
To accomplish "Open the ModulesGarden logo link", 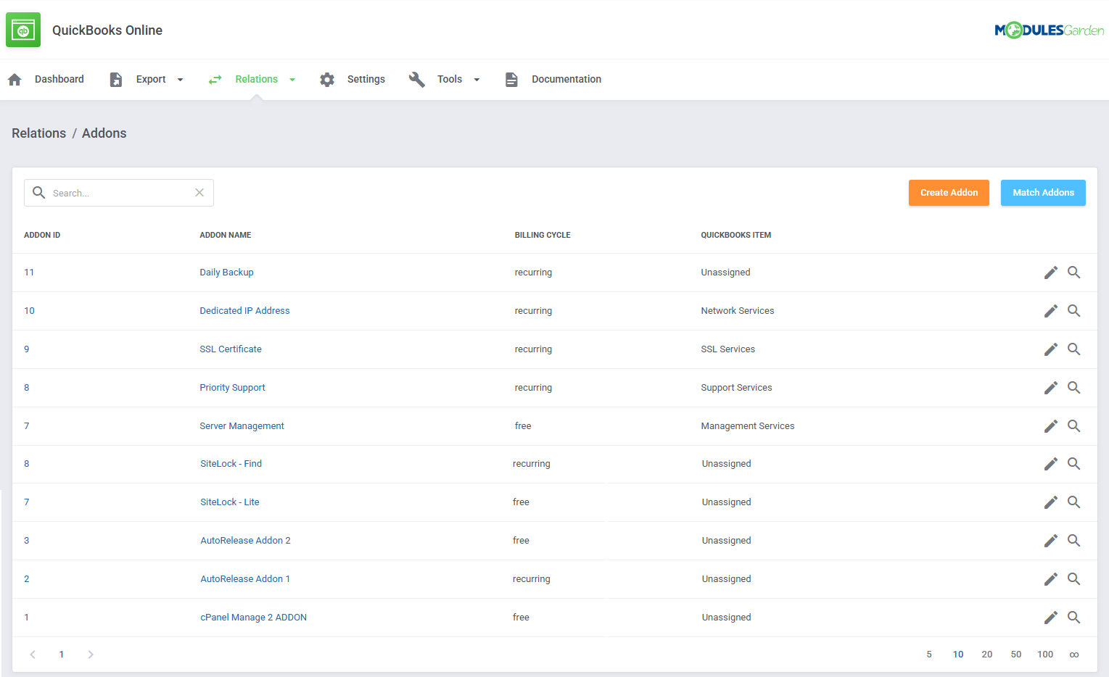I will tap(1049, 30).
